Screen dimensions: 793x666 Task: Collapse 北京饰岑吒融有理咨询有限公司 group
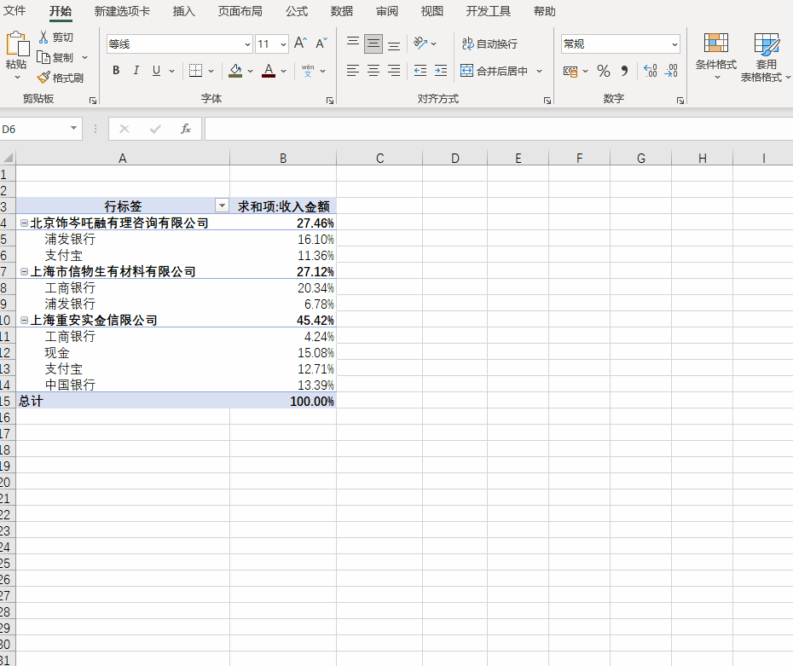pyautogui.click(x=24, y=223)
